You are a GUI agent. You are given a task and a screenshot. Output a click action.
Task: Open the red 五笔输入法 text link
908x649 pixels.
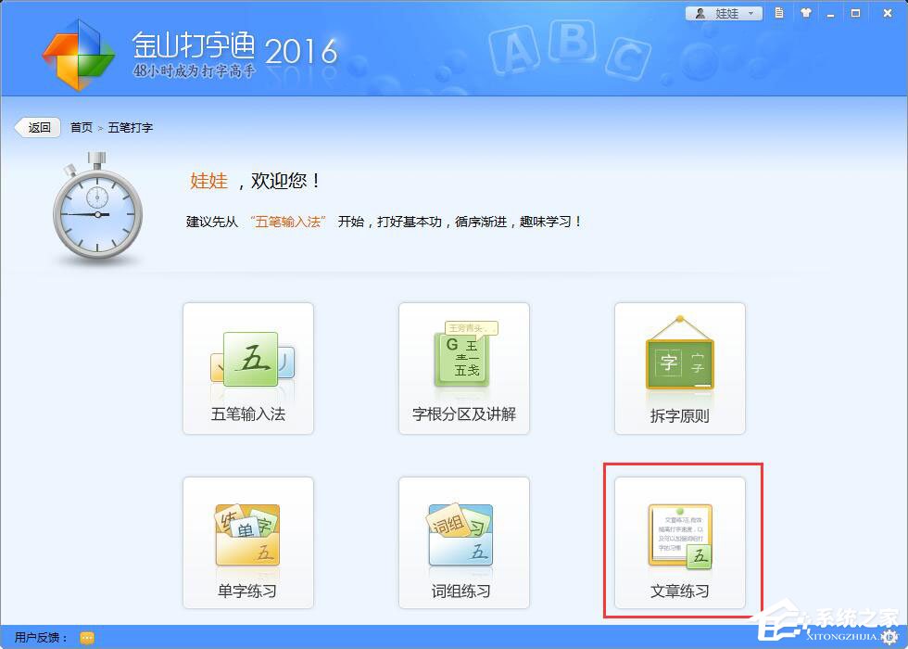(290, 222)
